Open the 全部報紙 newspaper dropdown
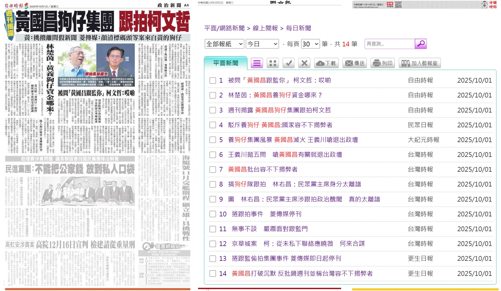 coord(224,44)
